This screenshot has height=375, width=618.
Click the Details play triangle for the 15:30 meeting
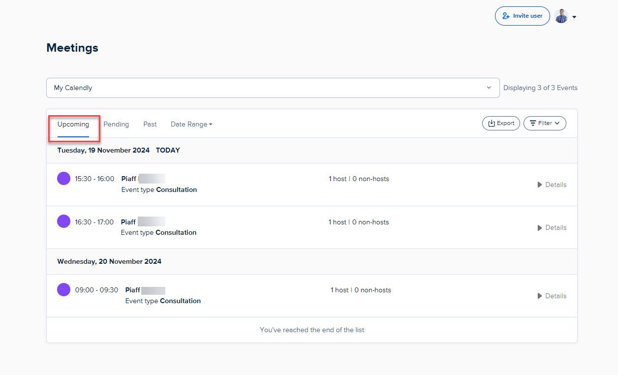click(x=539, y=185)
